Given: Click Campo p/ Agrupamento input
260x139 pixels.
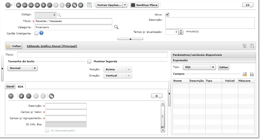Looking at the screenshot, I should coord(66,118).
